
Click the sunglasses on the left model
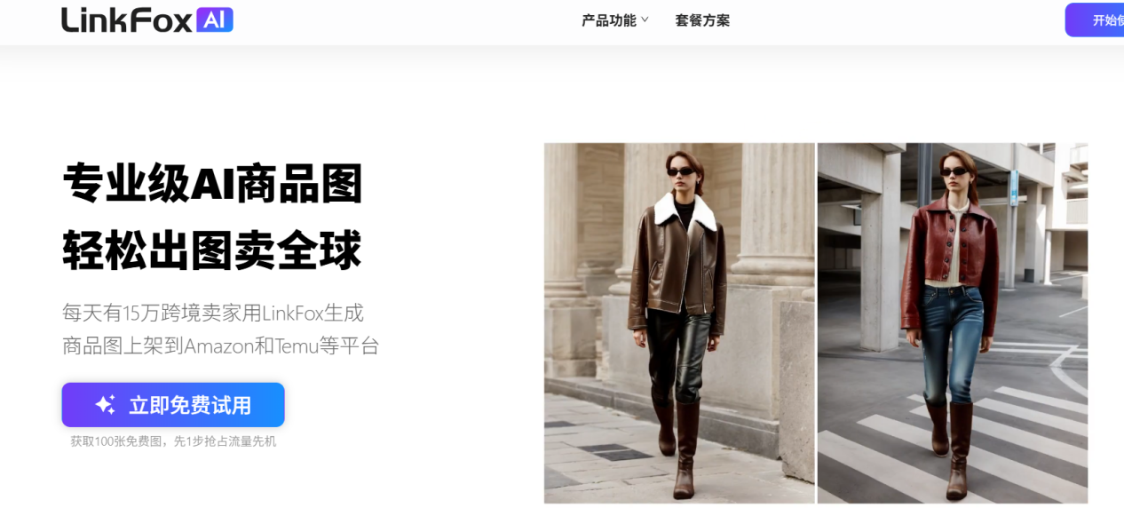pos(679,172)
